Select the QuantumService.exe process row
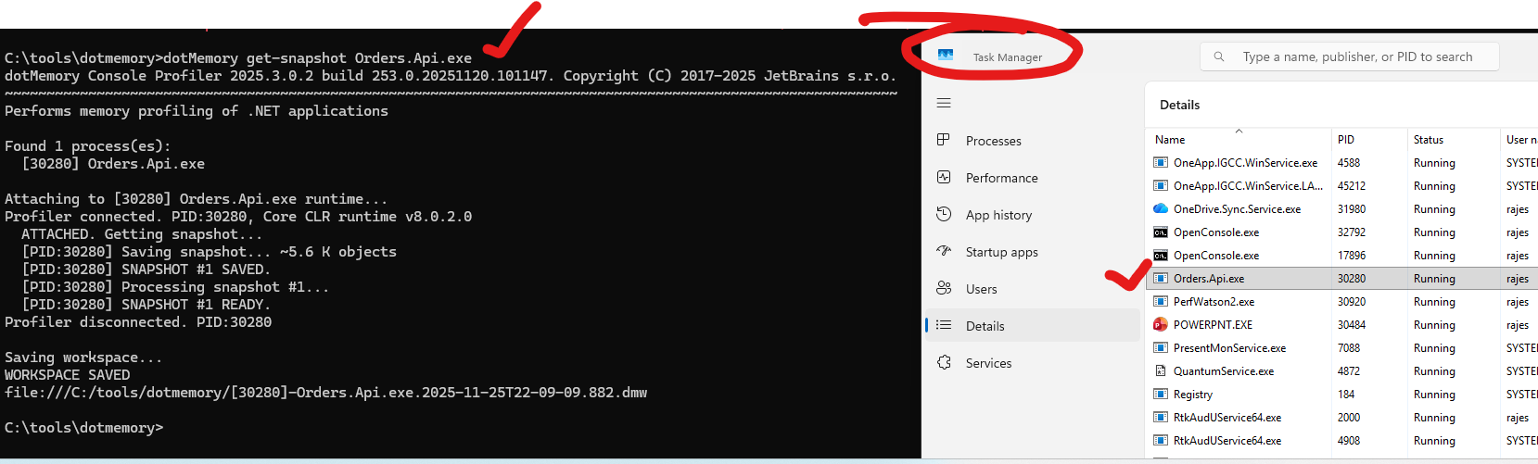The height and width of the screenshot is (464, 1538). pyautogui.click(x=1223, y=370)
